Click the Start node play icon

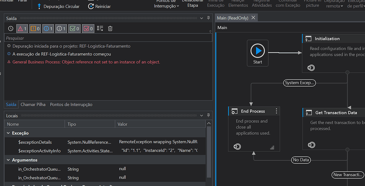(x=258, y=51)
